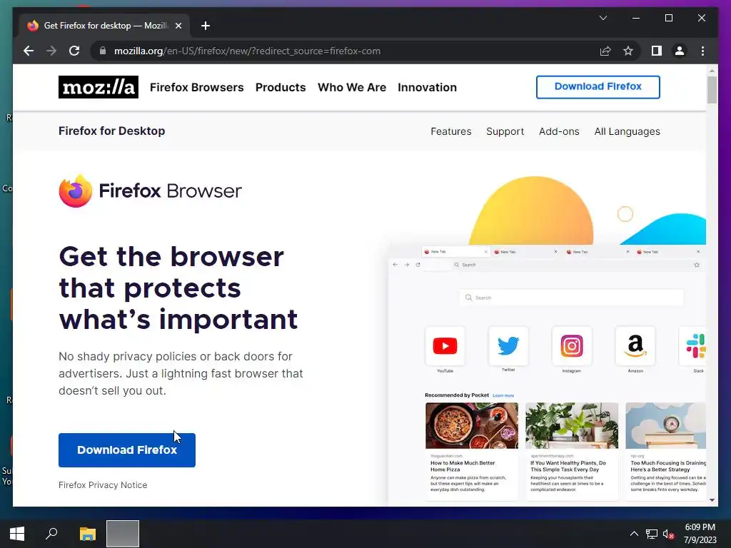Image resolution: width=731 pixels, height=548 pixels.
Task: Open the three-dot browser menu
Action: (702, 51)
